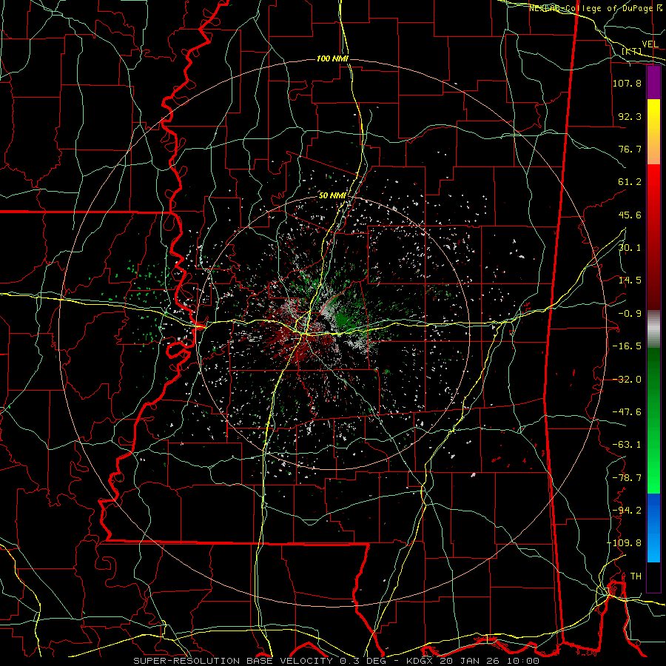
Task: Select the -63.1 scale value
Action: tap(627, 445)
